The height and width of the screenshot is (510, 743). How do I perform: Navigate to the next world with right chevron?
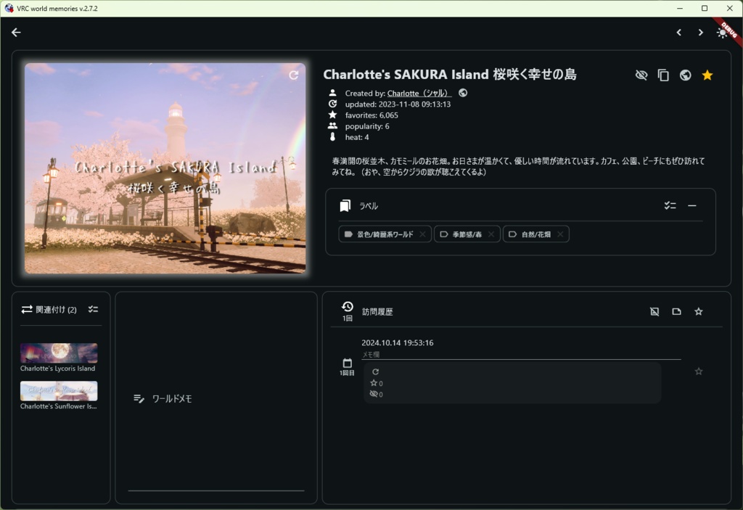700,32
